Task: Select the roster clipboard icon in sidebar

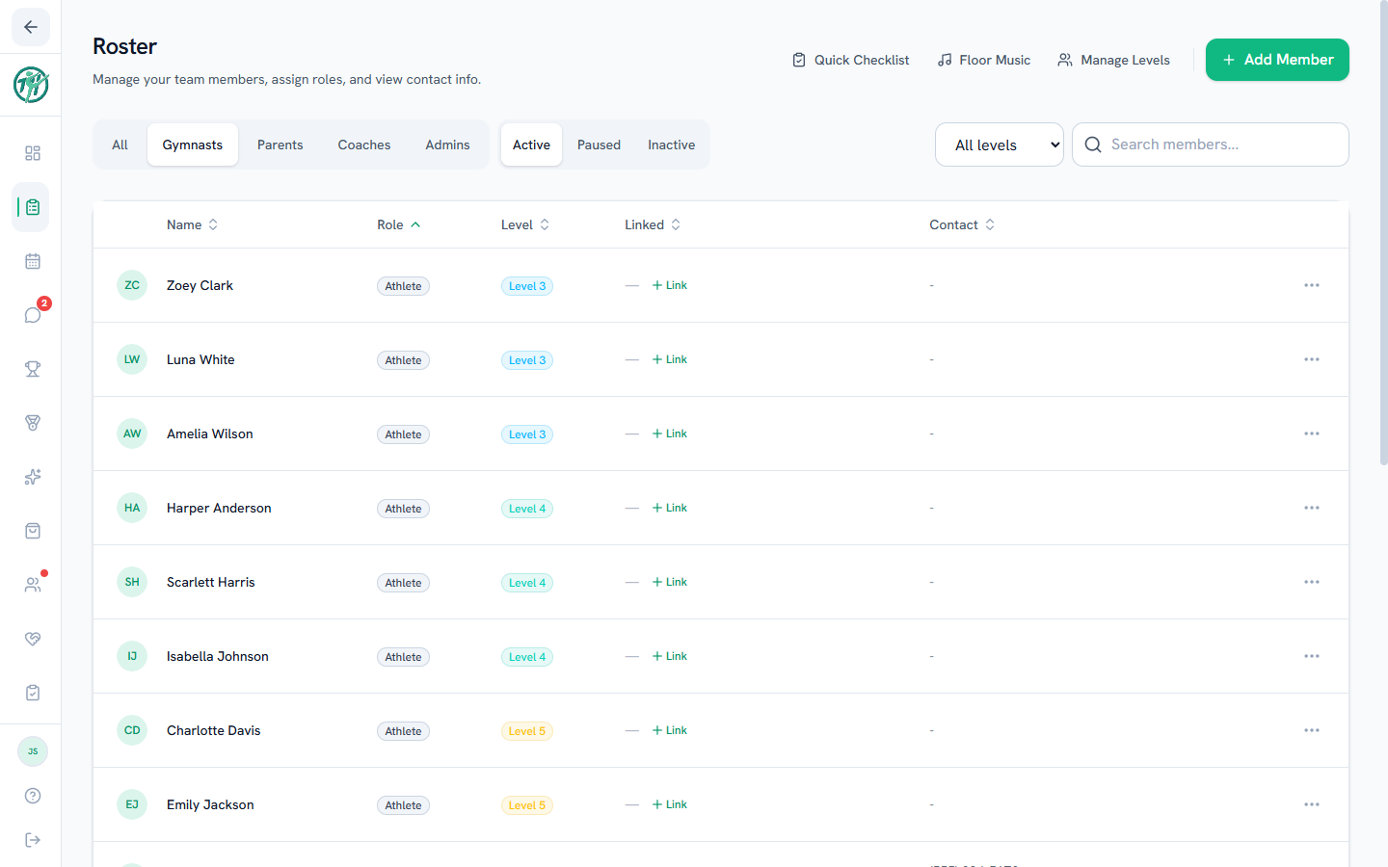Action: click(33, 207)
